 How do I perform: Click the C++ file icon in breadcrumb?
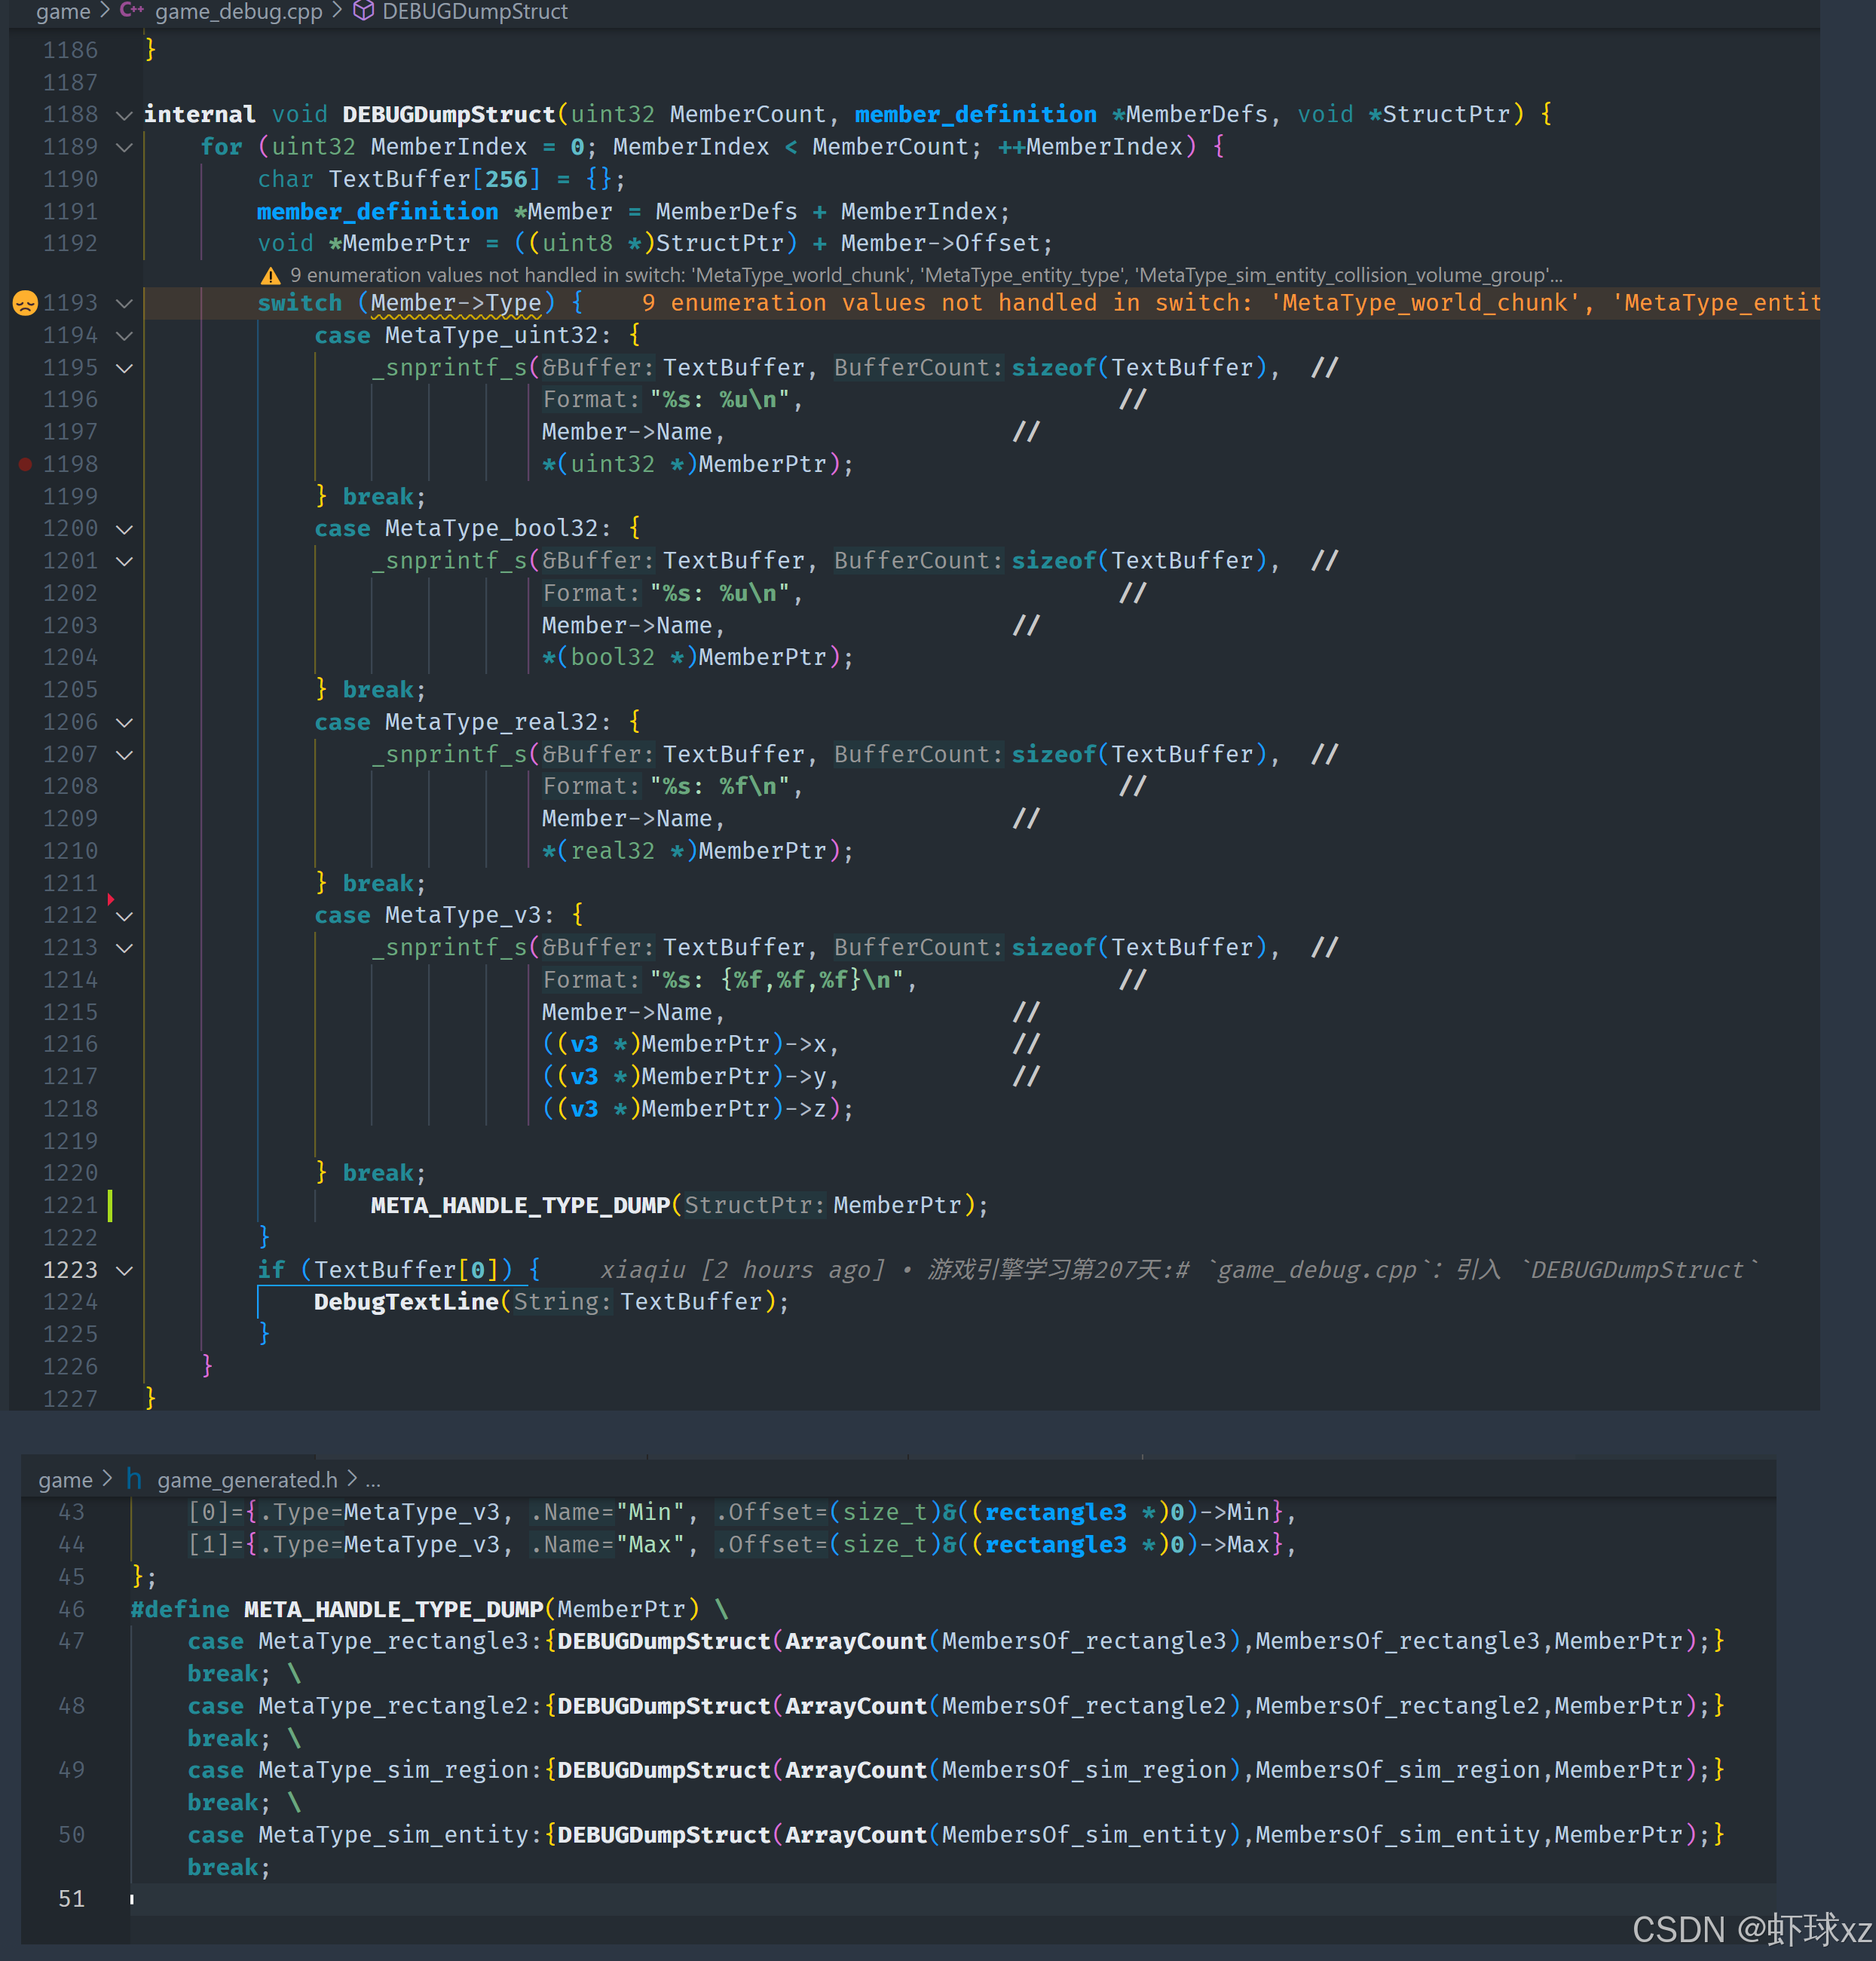point(131,11)
